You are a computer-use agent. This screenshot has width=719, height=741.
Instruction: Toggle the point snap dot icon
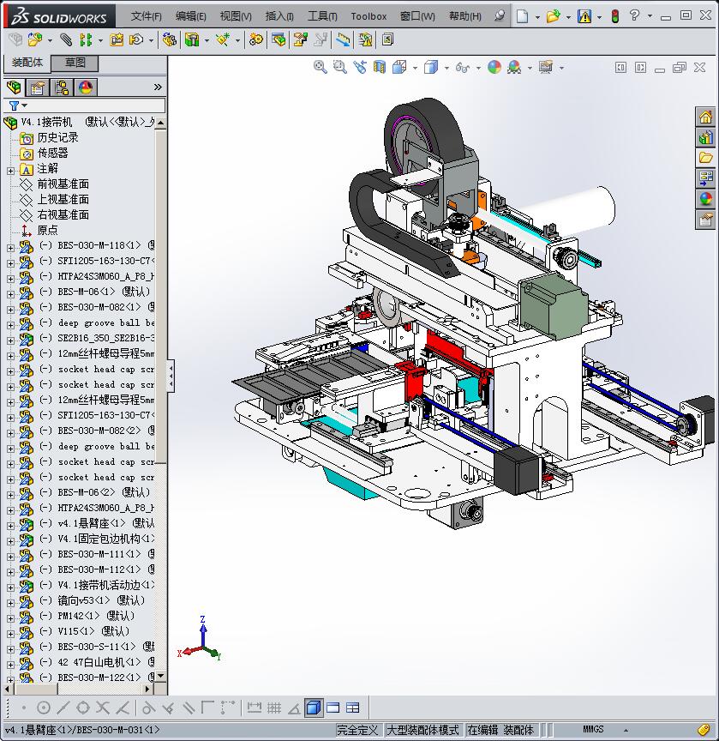coord(24,708)
